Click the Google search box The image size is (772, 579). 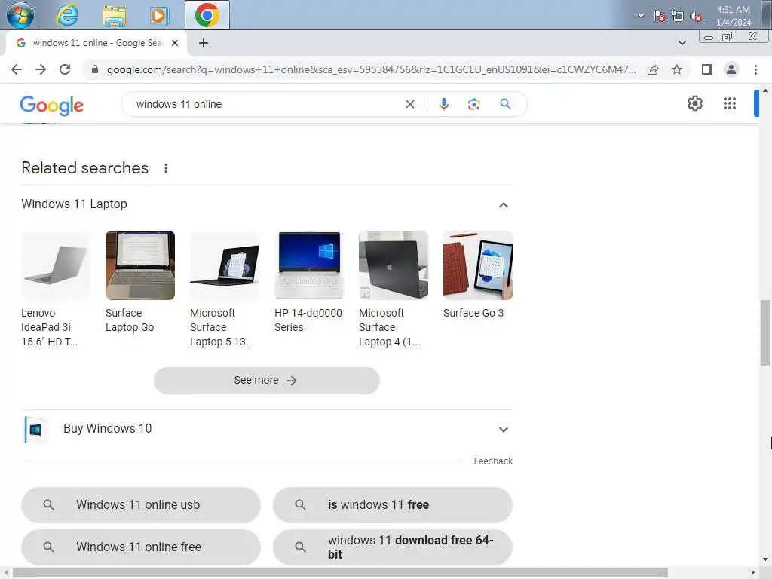(266, 104)
